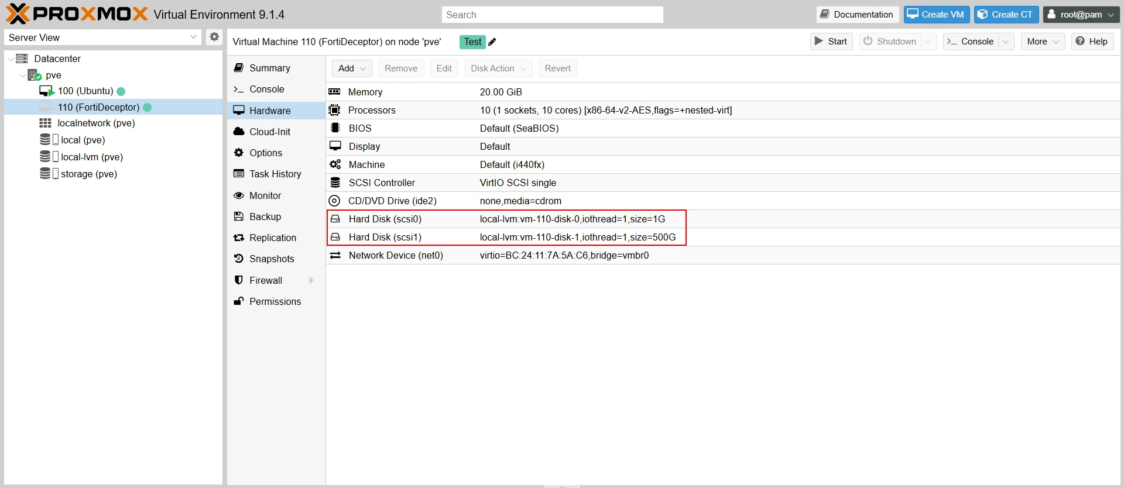Open the Console options arrow
Viewport: 1124px width, 488px height.
[x=1006, y=42]
